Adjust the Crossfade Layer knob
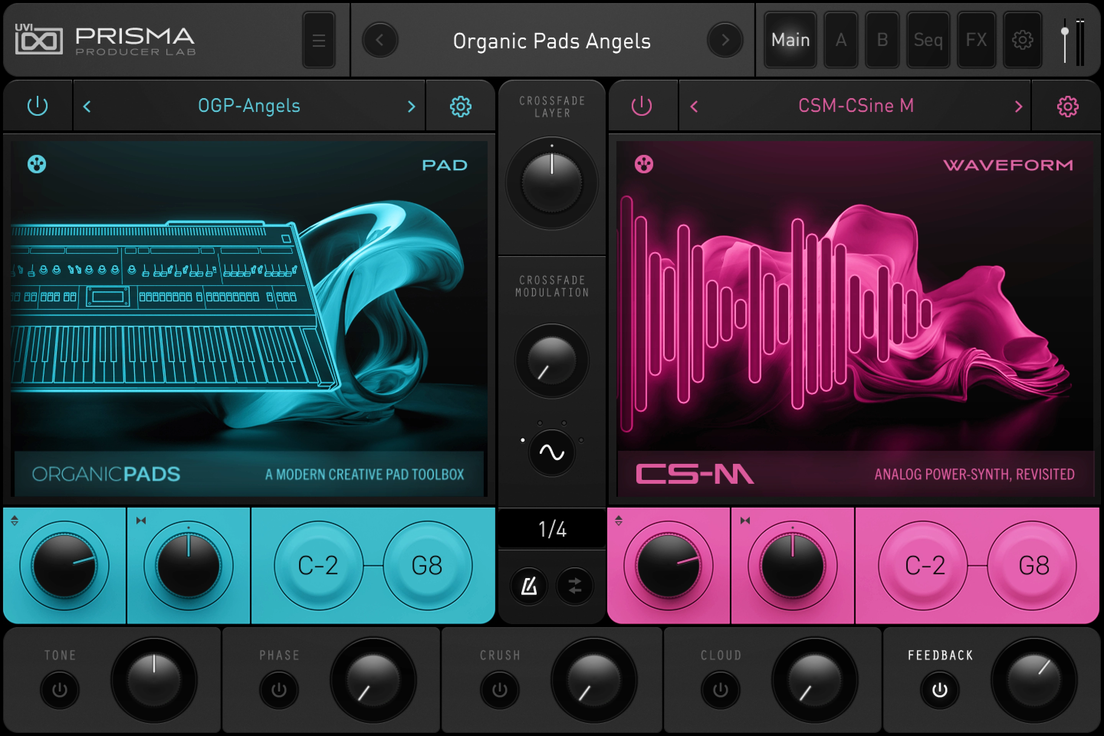This screenshot has height=736, width=1104. coord(552,183)
